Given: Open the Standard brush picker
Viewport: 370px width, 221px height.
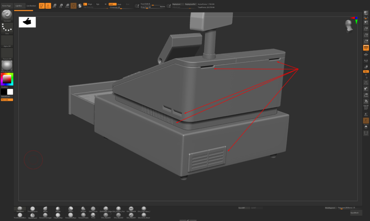Looking at the screenshot, I should point(7,15).
